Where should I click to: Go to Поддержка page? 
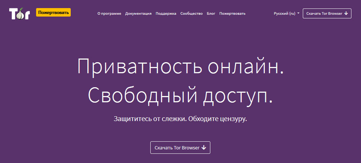(x=166, y=14)
